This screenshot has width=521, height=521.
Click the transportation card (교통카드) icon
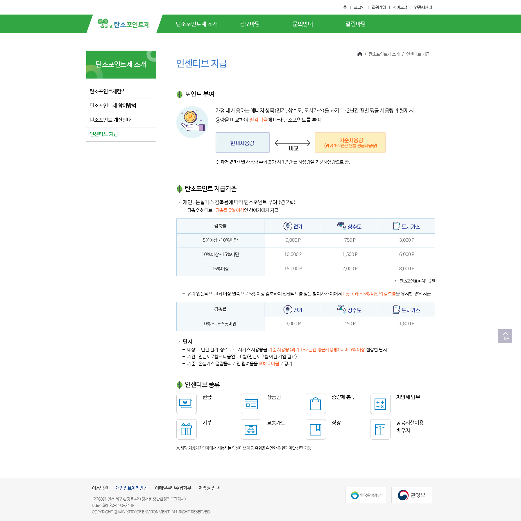click(x=251, y=429)
